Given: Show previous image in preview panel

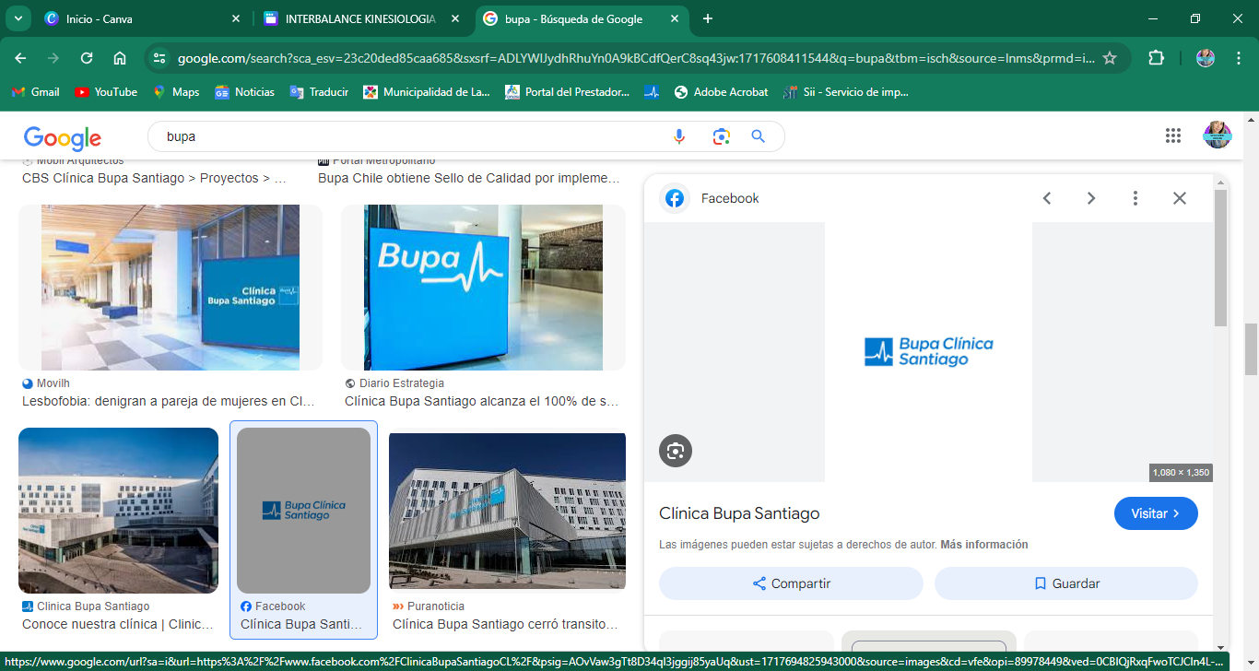Looking at the screenshot, I should [1047, 198].
